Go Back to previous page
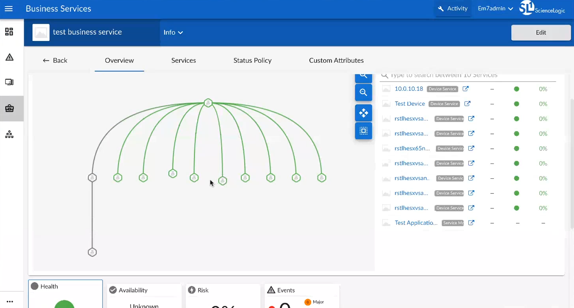Screen dimensions: 574x308 [x=55, y=61]
